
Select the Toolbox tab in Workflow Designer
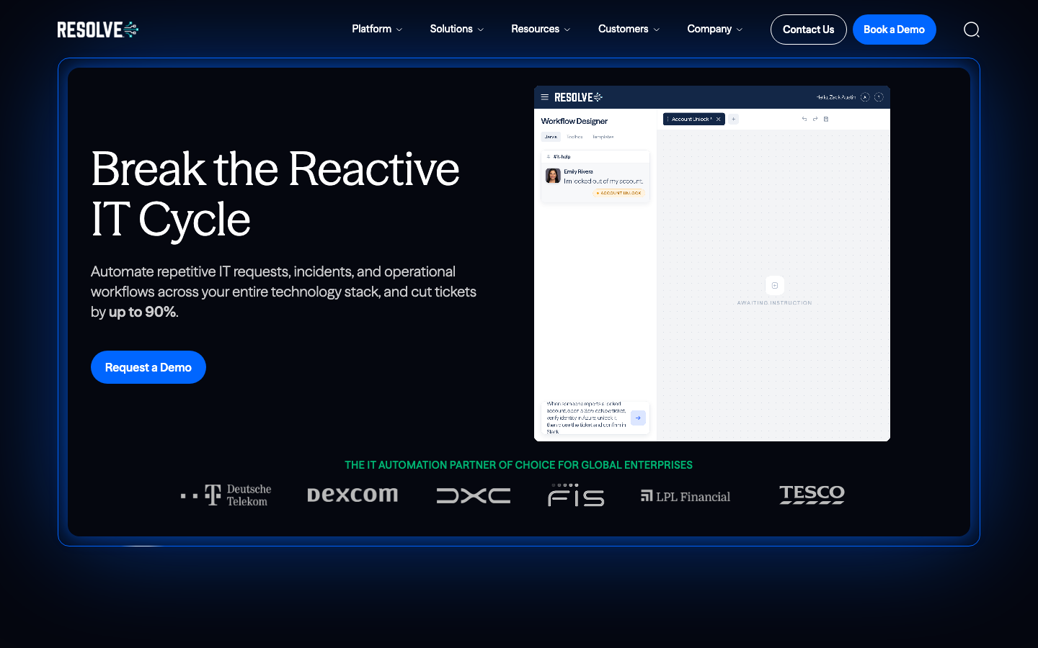click(x=575, y=137)
